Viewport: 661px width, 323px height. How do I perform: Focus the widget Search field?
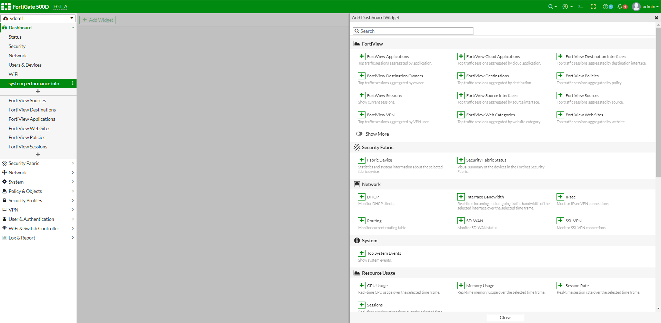click(413, 31)
